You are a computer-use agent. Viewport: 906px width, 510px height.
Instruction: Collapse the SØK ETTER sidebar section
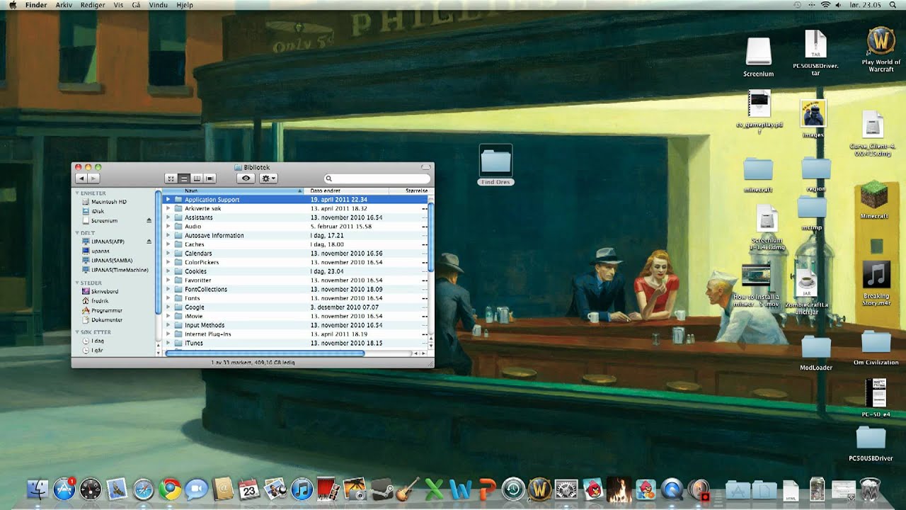(77, 331)
